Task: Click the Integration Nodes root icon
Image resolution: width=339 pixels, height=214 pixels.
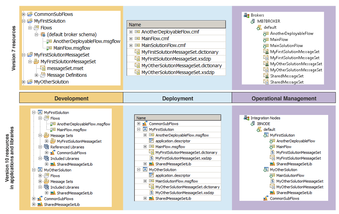Action: click(246, 118)
